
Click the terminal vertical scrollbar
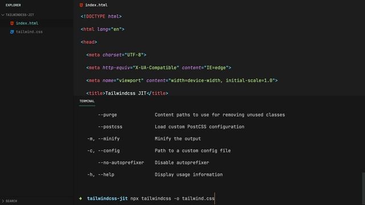(363, 188)
